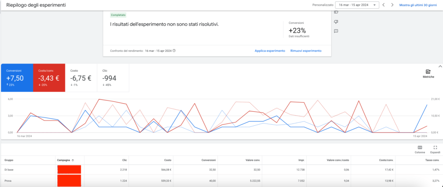Click the Riepilogo degli esperimenti title
443x187 pixels.
click(x=36, y=5)
